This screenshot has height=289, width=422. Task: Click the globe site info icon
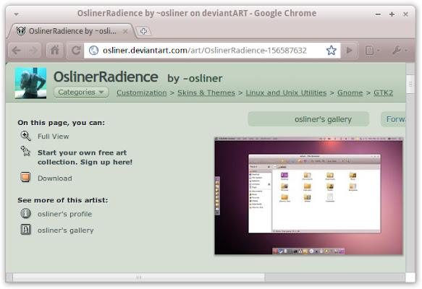click(x=93, y=51)
